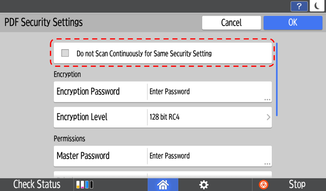This screenshot has height=191, width=326.
Task: Enable Do not Scan Continuously checkbox
Action: (x=65, y=53)
